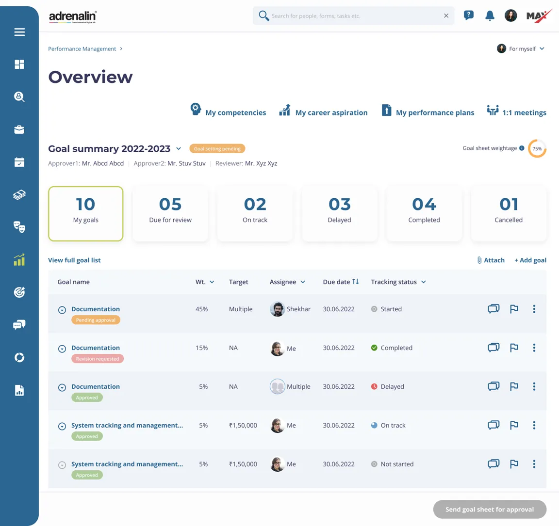The image size is (559, 526).
Task: Focus the search people, forms, tasks field
Action: [354, 16]
